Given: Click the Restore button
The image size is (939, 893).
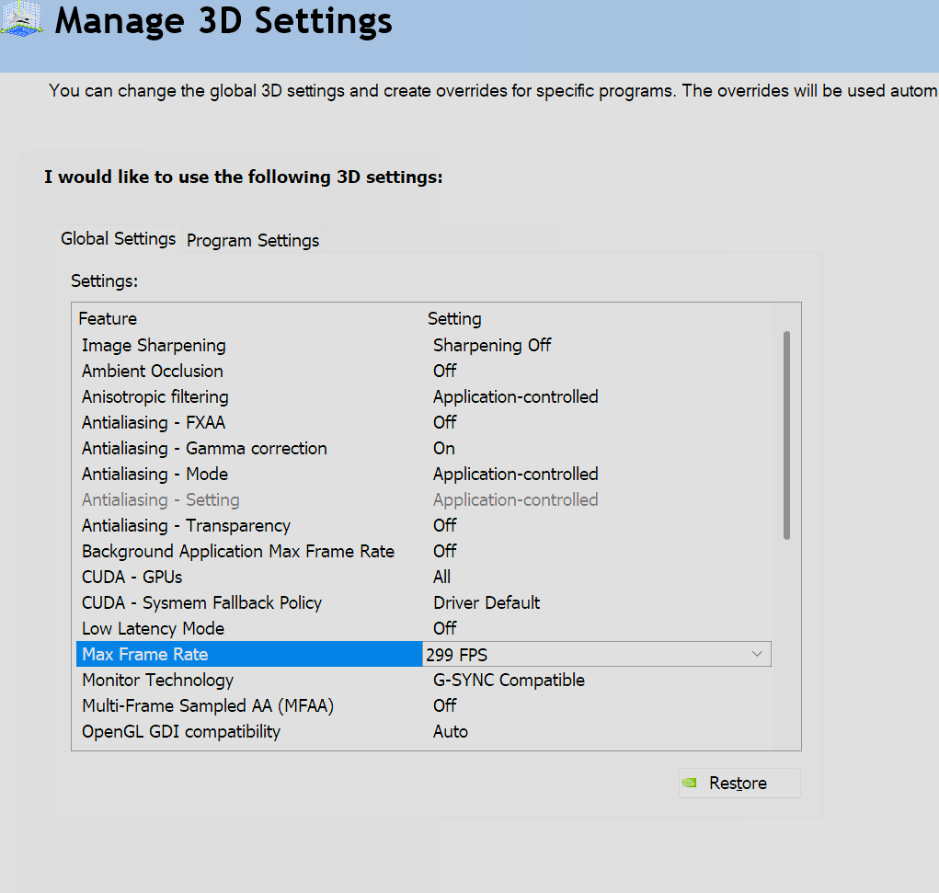Looking at the screenshot, I should (739, 783).
